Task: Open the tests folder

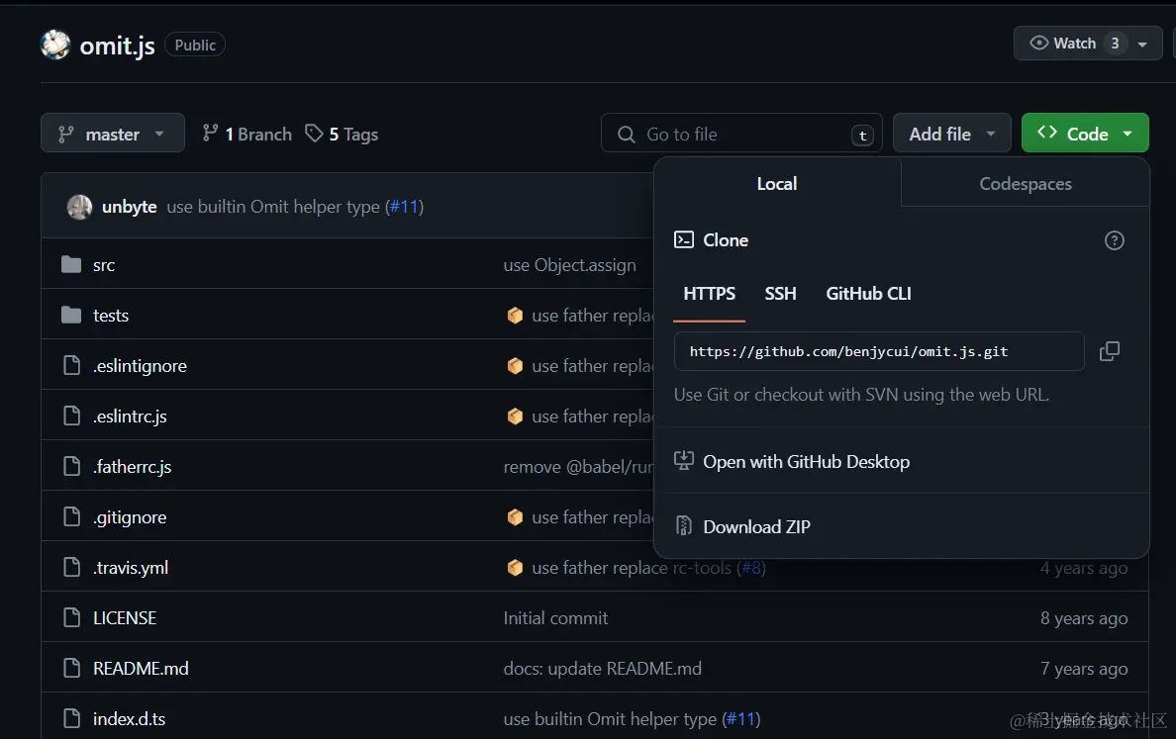Action: [111, 316]
